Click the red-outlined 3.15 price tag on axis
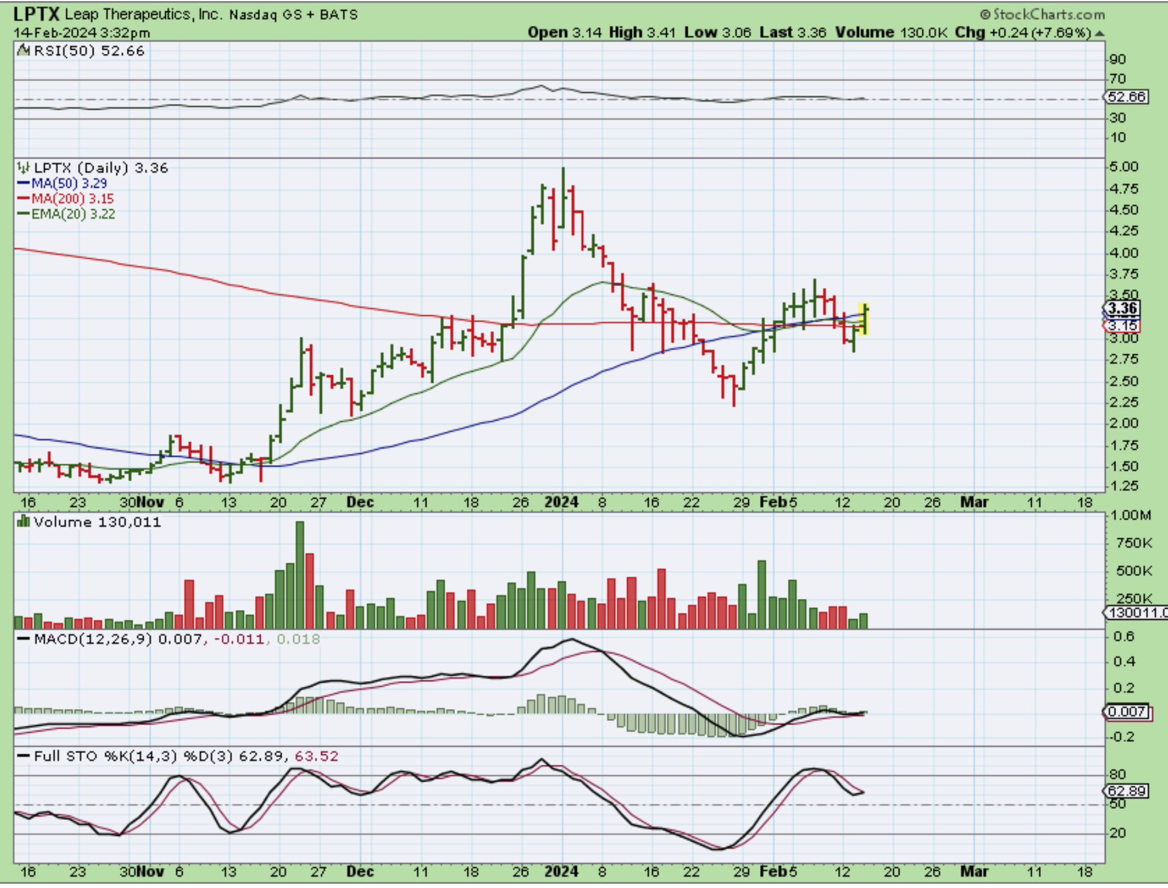Screen dimensions: 1168x888 click(x=1122, y=326)
